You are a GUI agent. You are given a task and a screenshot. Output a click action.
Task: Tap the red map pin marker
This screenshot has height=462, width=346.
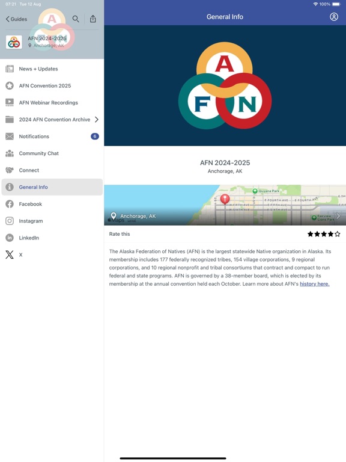coord(225,199)
